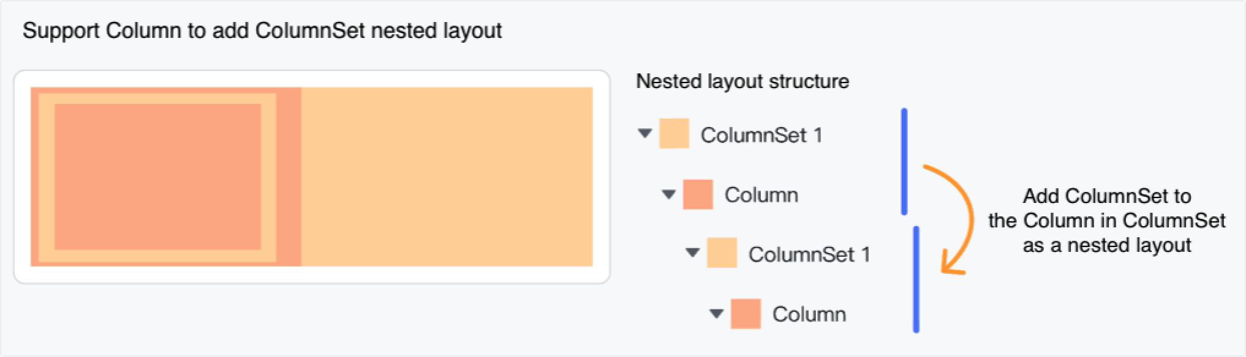Click the lower blue vertical bar
The width and height of the screenshot is (1246, 357).
916,279
